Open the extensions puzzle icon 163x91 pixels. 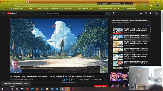151,5
